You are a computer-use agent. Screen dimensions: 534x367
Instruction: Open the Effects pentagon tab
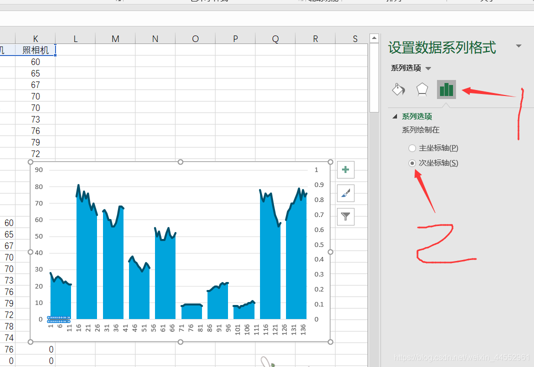coord(422,89)
